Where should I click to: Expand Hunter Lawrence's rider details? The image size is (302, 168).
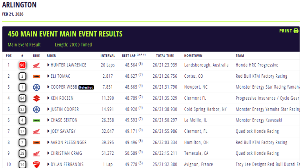(x=48, y=65)
